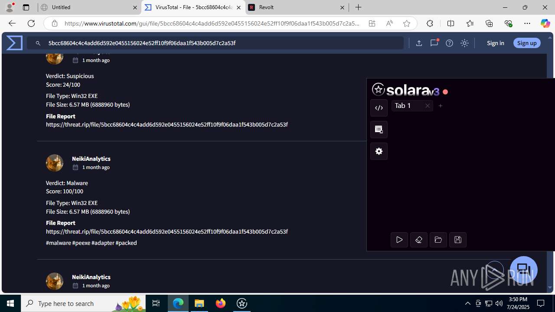Click the Sign up button
Image resolution: width=555 pixels, height=312 pixels.
click(527, 43)
